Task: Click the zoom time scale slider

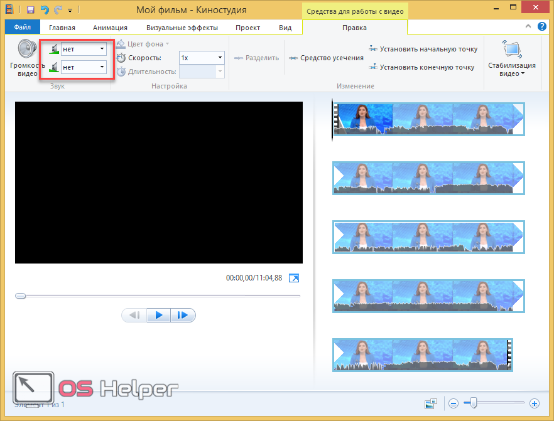Action: (474, 403)
